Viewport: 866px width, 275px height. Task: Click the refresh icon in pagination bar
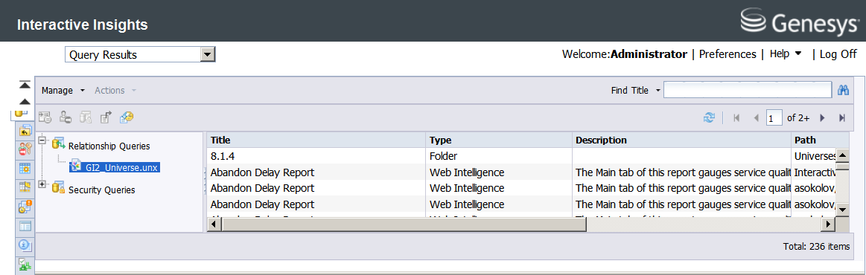click(x=709, y=117)
